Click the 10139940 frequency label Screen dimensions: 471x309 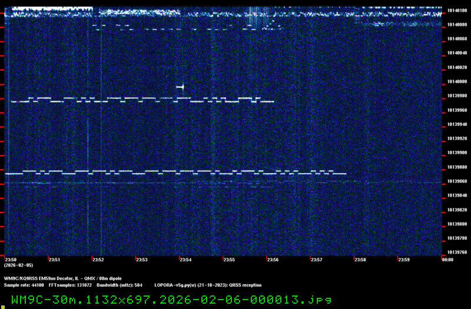[x=457, y=124]
